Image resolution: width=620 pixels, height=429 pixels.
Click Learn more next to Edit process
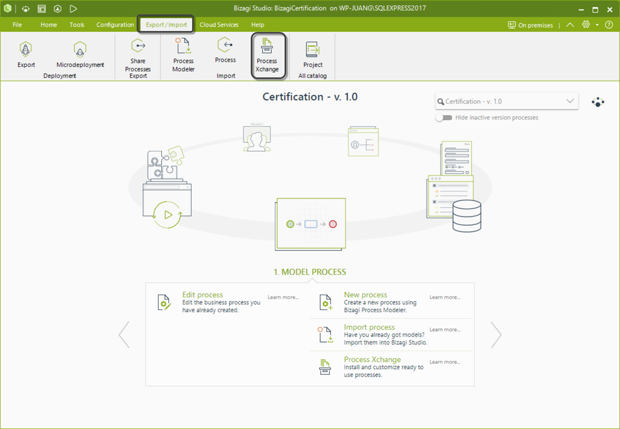pos(283,297)
